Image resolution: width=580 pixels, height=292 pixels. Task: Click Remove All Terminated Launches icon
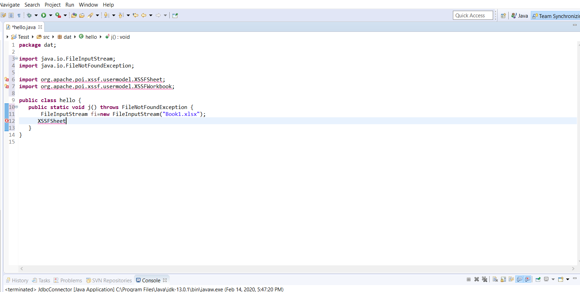tap(484, 280)
